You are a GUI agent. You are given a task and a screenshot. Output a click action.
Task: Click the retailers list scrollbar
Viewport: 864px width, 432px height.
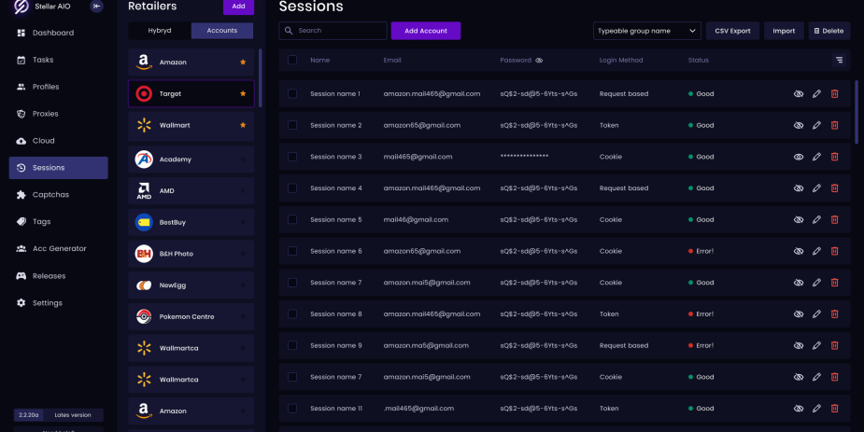point(260,78)
